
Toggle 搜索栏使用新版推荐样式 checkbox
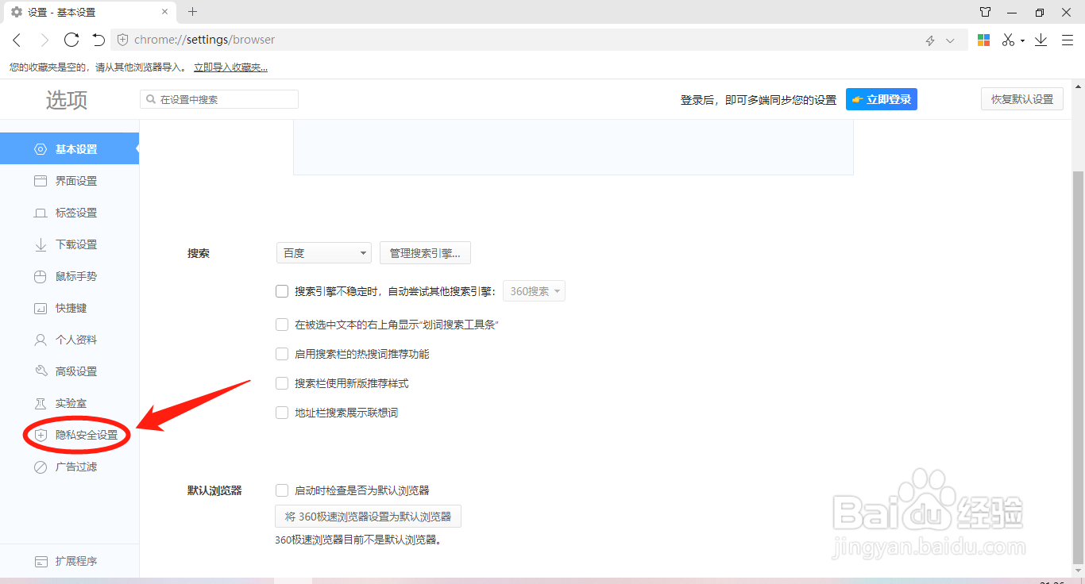point(282,383)
